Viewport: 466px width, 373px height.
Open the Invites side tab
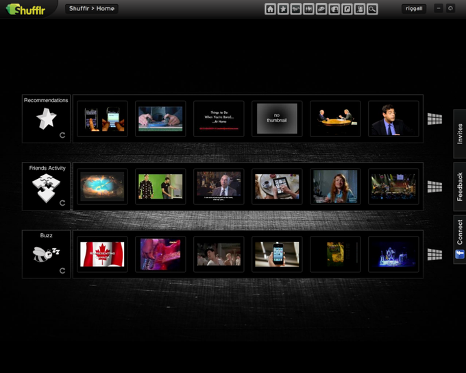[460, 134]
